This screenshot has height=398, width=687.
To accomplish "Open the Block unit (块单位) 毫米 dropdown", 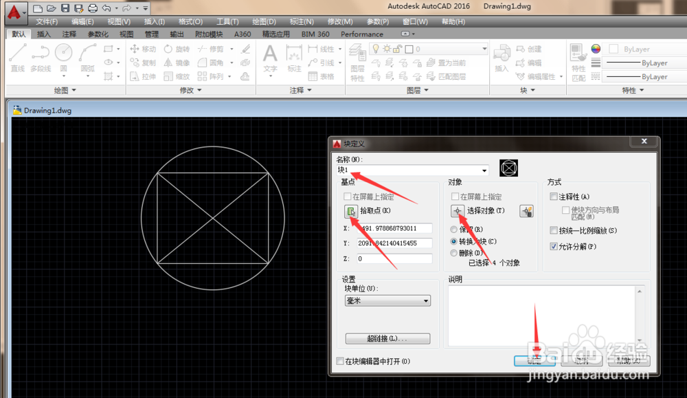I will click(x=387, y=300).
